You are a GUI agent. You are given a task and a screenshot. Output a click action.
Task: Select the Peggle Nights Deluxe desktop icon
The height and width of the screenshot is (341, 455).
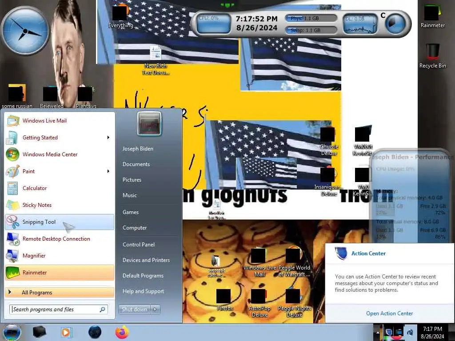294,303
